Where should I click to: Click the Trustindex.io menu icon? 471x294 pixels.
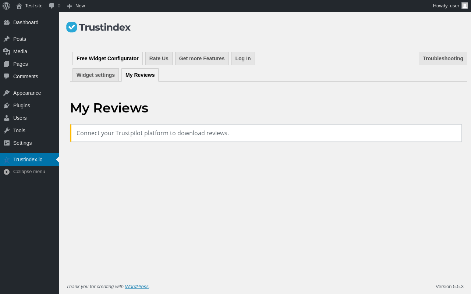7,159
